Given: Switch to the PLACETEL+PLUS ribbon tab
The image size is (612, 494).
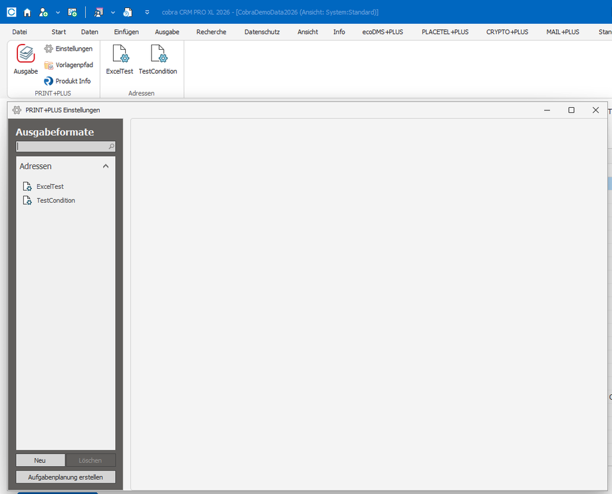Looking at the screenshot, I should tap(445, 32).
